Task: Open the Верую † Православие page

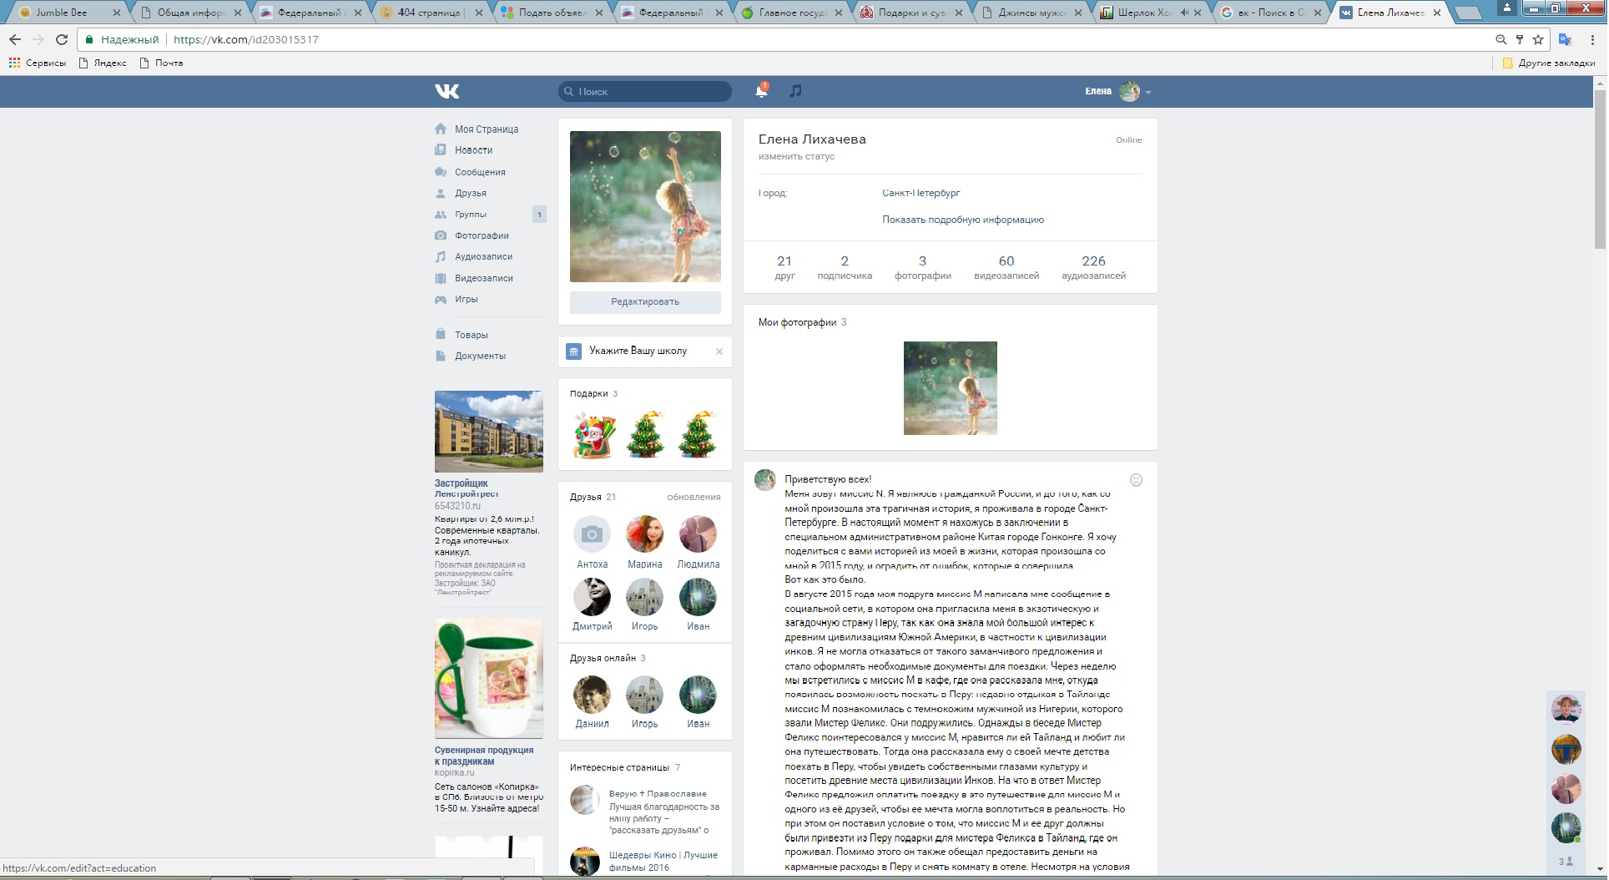Action: coord(658,794)
